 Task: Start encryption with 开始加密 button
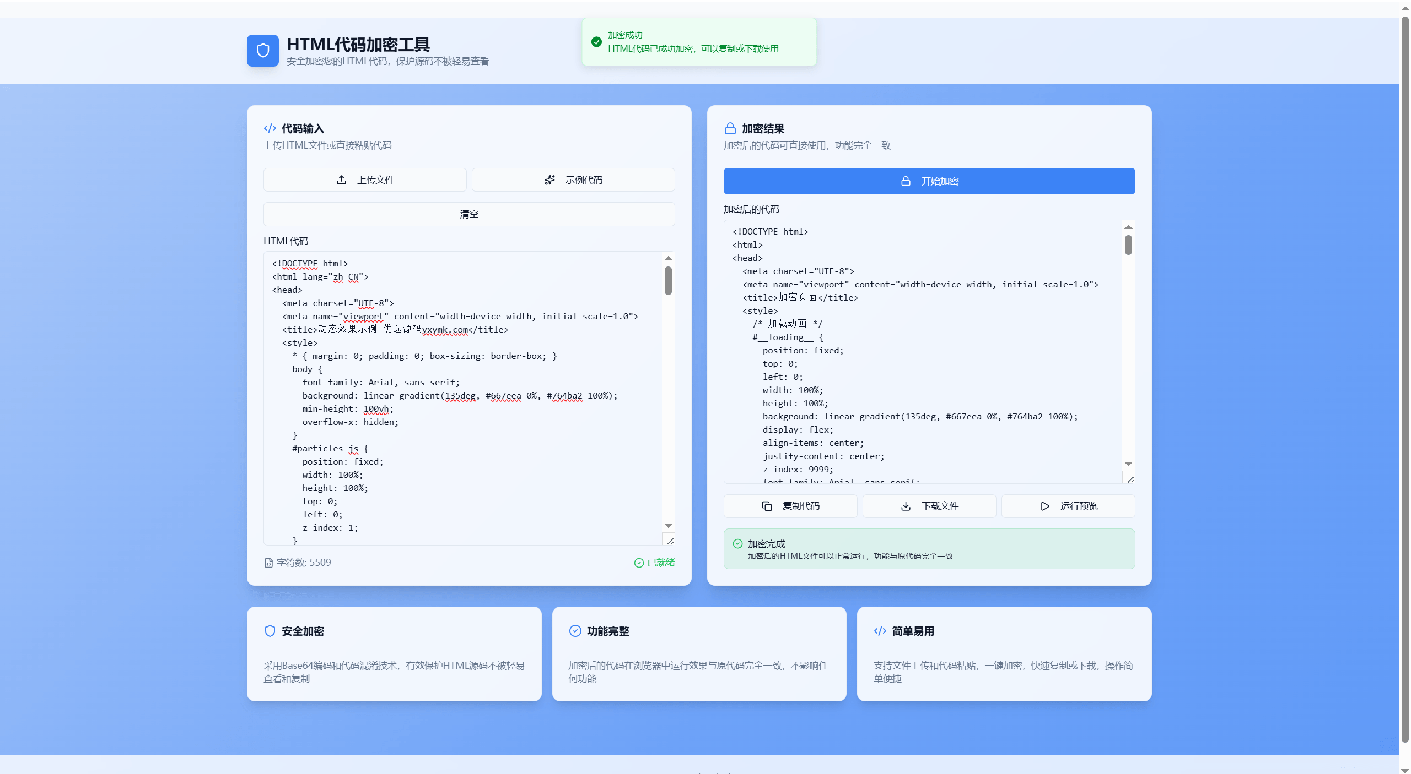pyautogui.click(x=929, y=181)
